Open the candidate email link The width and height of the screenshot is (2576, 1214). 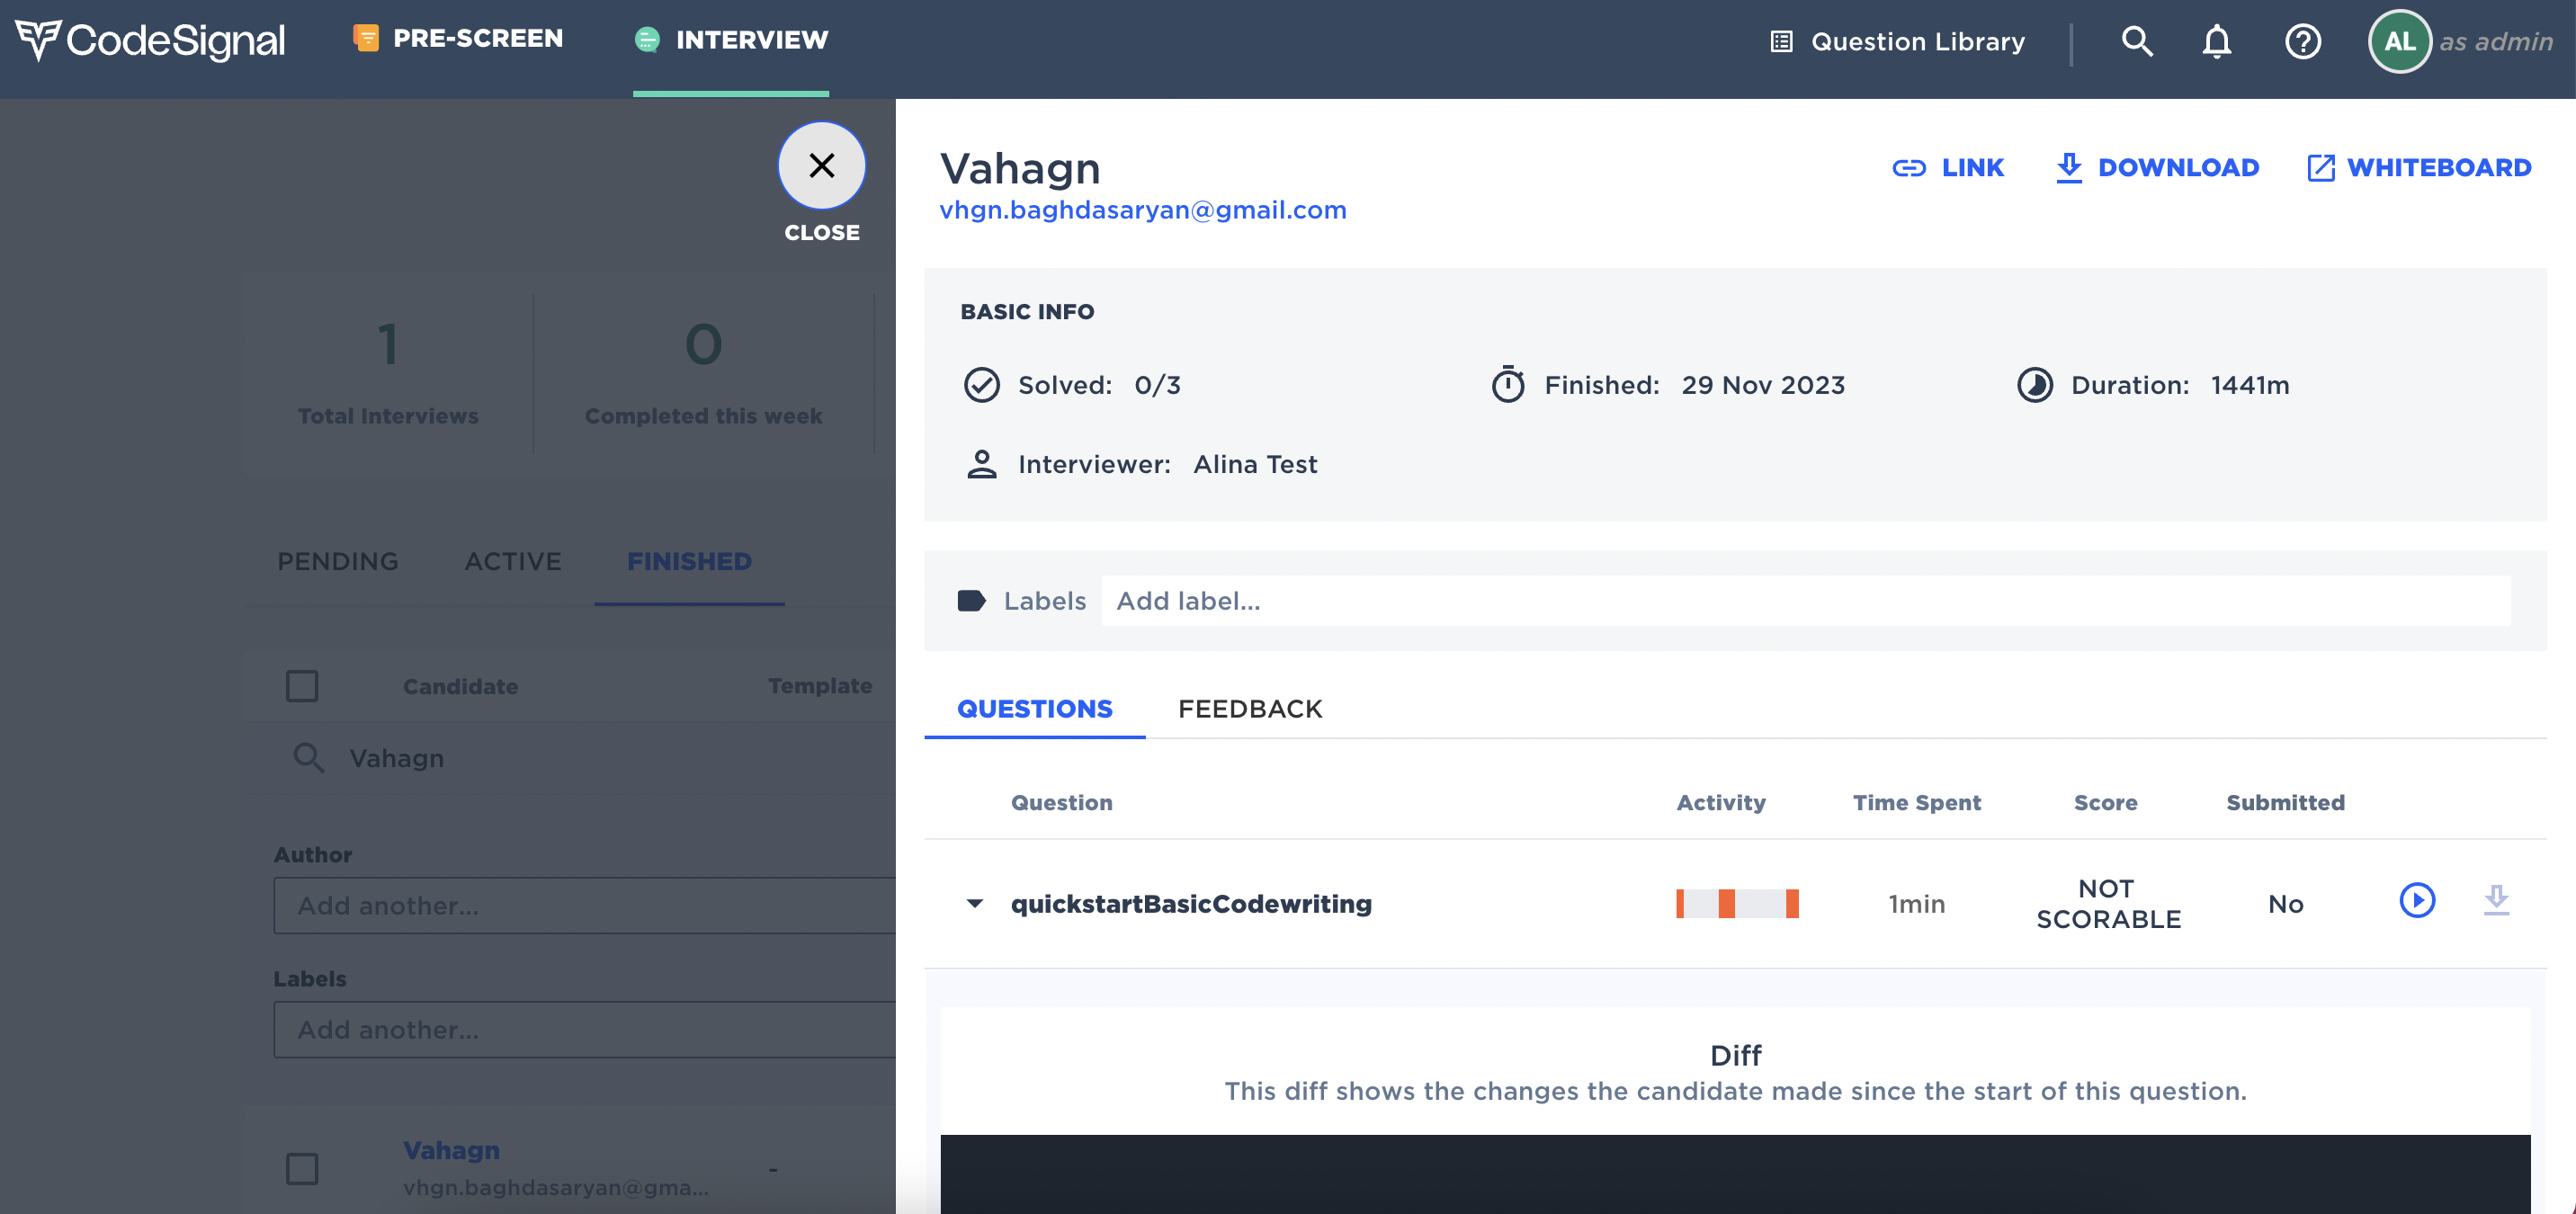[x=1142, y=210]
